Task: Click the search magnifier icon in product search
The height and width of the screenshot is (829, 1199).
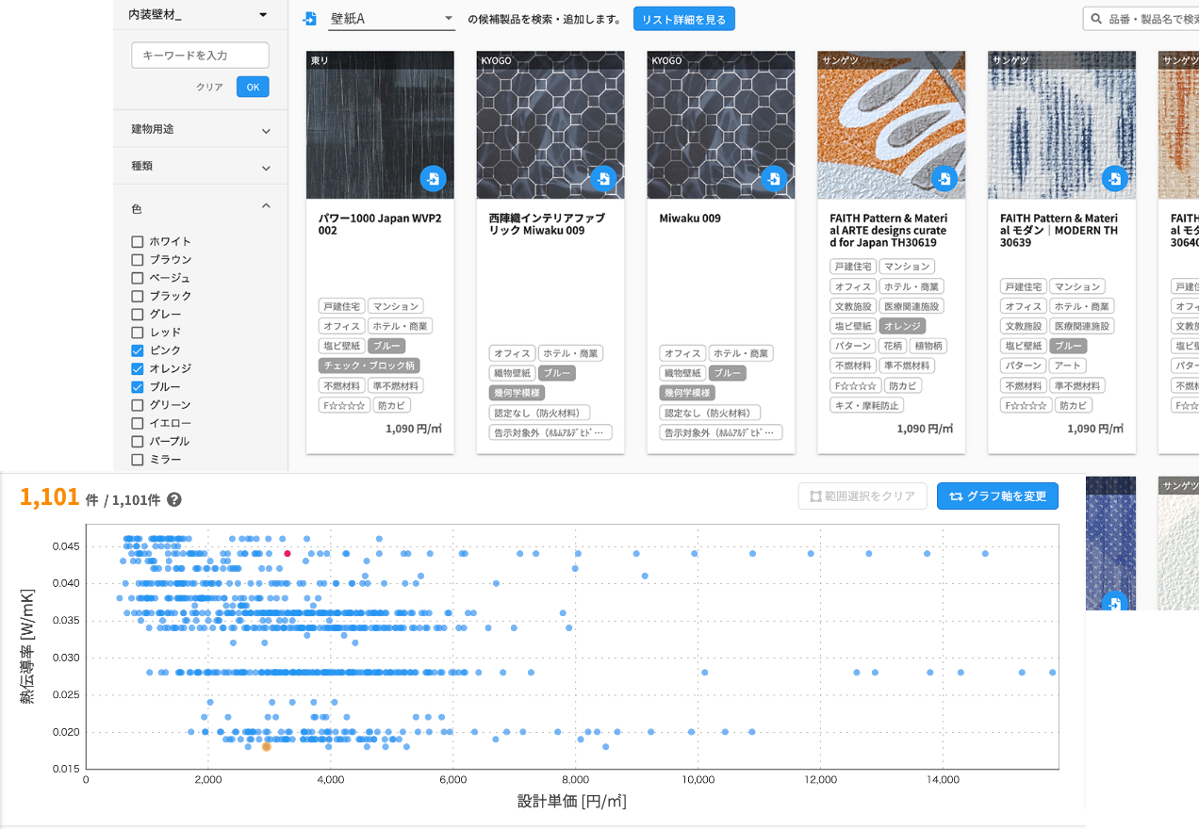Action: pyautogui.click(x=1097, y=19)
